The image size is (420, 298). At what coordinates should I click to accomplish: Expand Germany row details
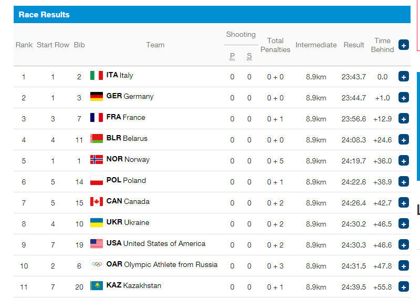(403, 97)
